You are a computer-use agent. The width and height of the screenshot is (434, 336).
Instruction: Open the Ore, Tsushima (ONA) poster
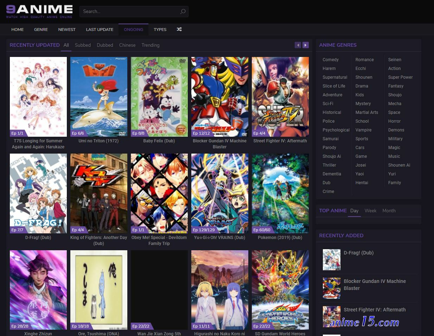click(99, 290)
